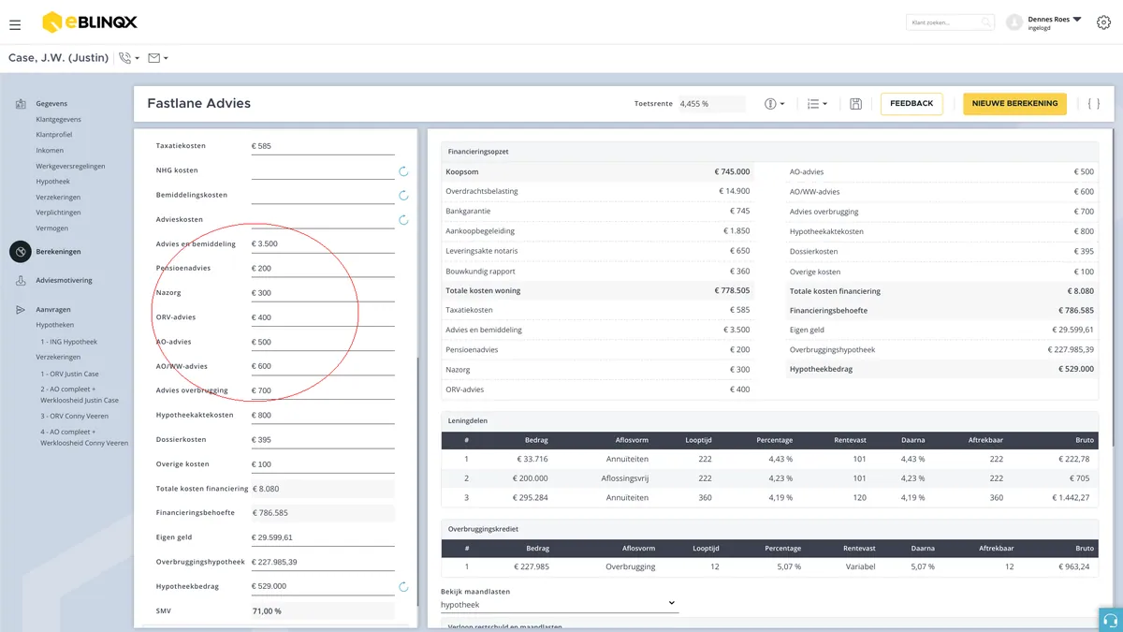
Task: Open the list options dropdown
Action: pos(817,104)
